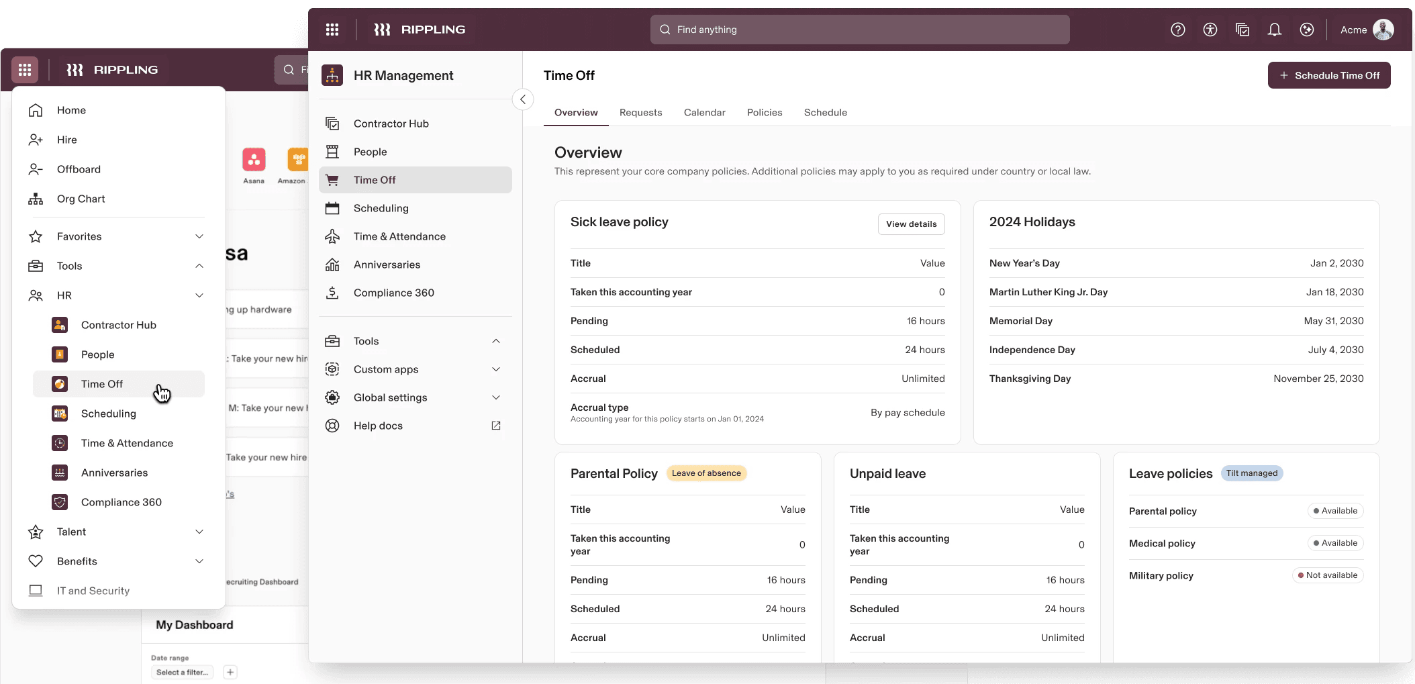1415x684 pixels.
Task: Expand the Talent section chevron
Action: click(x=199, y=532)
